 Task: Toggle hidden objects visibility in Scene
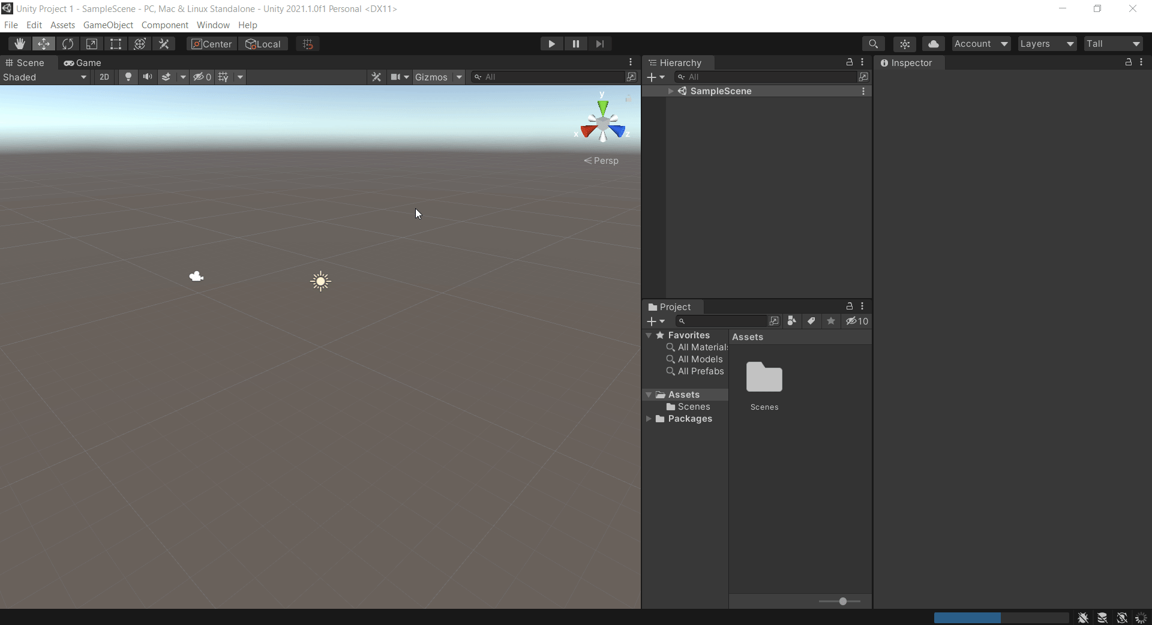coord(202,77)
